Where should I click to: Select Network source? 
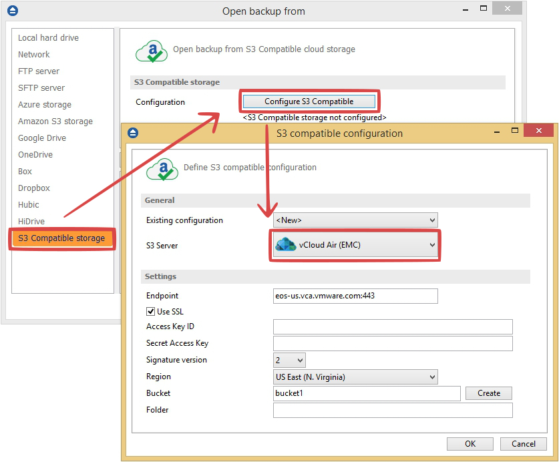tap(34, 55)
